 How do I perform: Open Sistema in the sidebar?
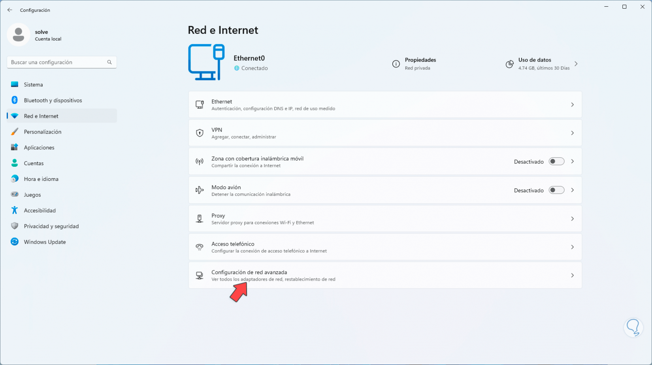click(62, 84)
